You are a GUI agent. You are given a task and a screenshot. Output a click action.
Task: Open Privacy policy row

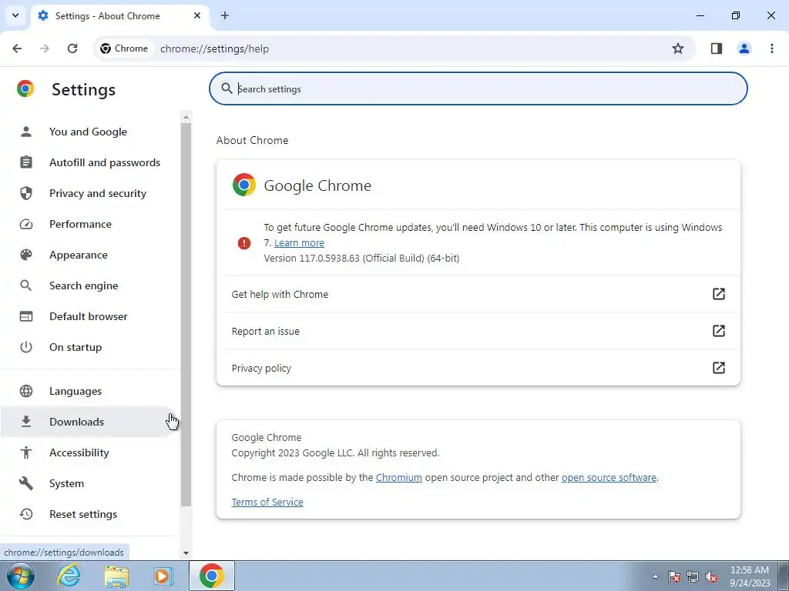click(x=478, y=368)
